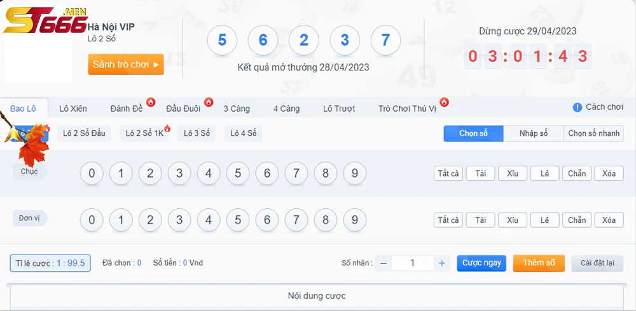Screen dimensions: 636x311
Task: Select digit 4 in Chục row
Action: pos(209,173)
